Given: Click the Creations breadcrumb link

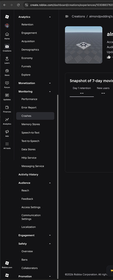Looking at the screenshot, I should point(78,16).
